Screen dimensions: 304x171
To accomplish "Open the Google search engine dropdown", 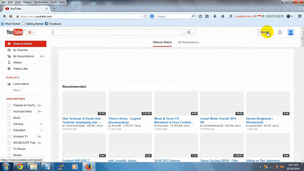I will pos(153,16).
